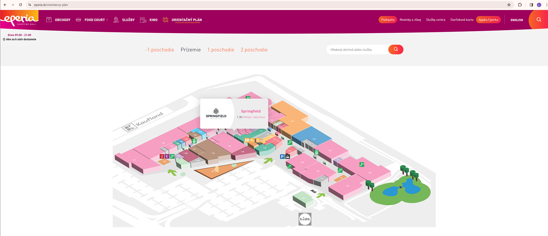Image resolution: width=548 pixels, height=236 pixels.
Task: Select ORIENTAČNÝ PLÁN in the navigation
Action: coord(187,20)
